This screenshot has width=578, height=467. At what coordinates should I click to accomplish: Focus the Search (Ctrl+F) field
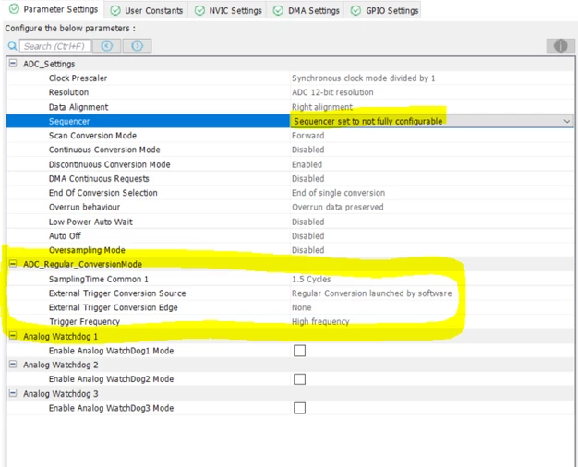click(54, 46)
